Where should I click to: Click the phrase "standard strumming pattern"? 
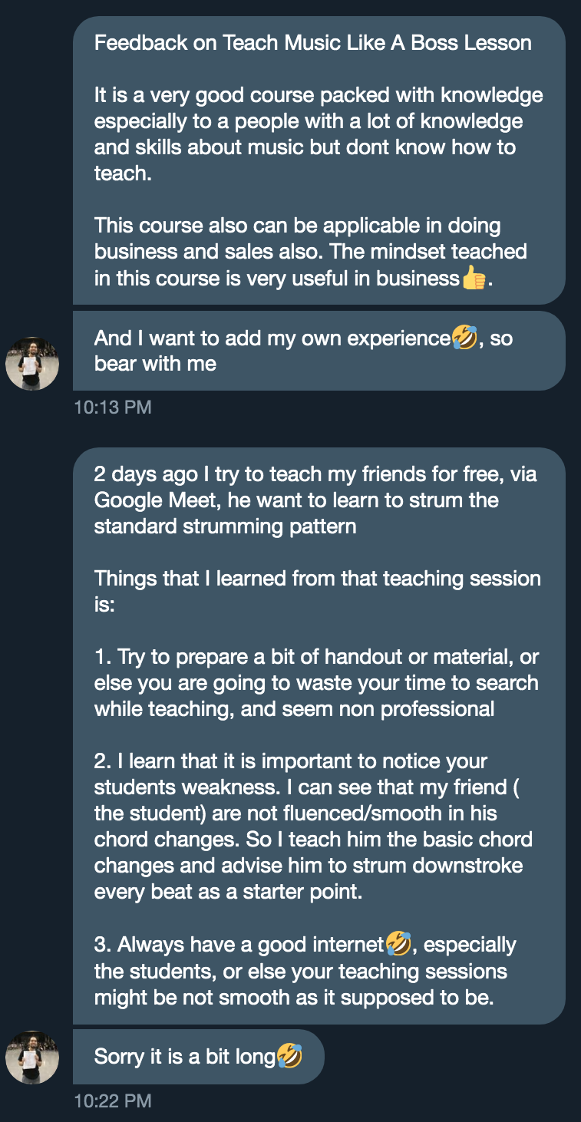coord(225,526)
